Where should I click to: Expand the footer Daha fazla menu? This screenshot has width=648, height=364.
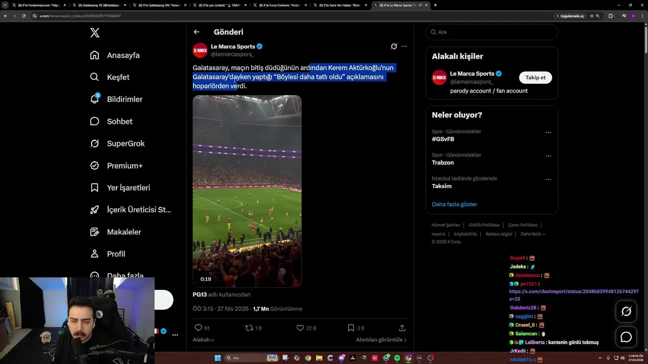coord(533,234)
